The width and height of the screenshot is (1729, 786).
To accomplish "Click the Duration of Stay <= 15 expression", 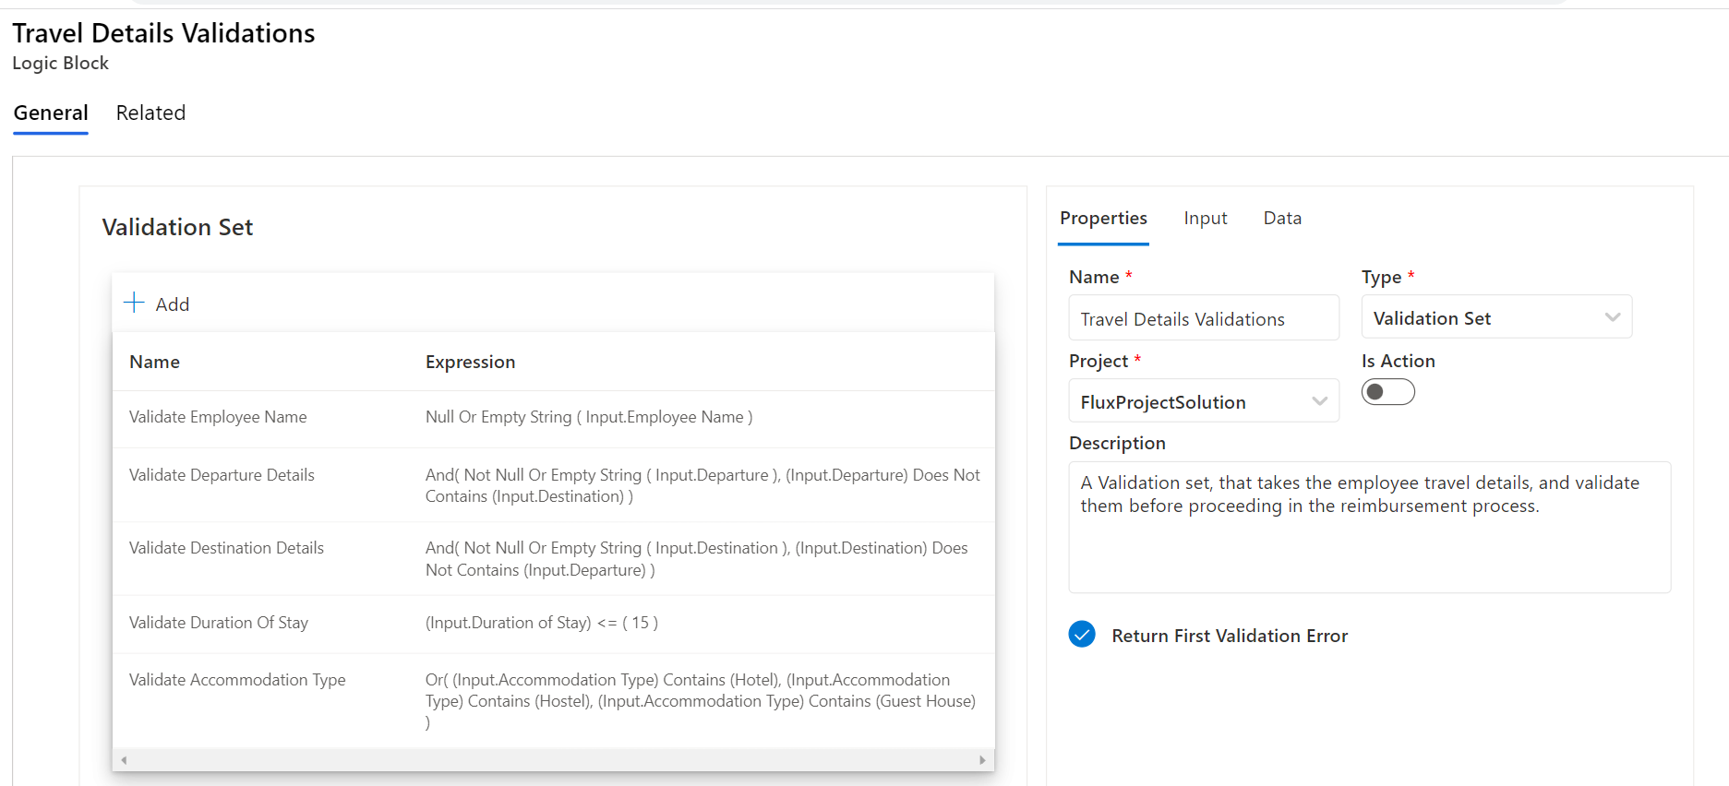I will click(542, 623).
